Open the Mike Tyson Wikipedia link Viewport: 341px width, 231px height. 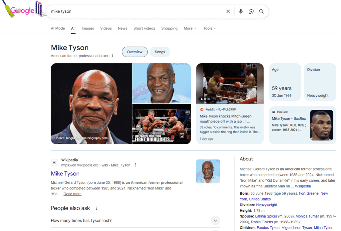click(x=65, y=173)
